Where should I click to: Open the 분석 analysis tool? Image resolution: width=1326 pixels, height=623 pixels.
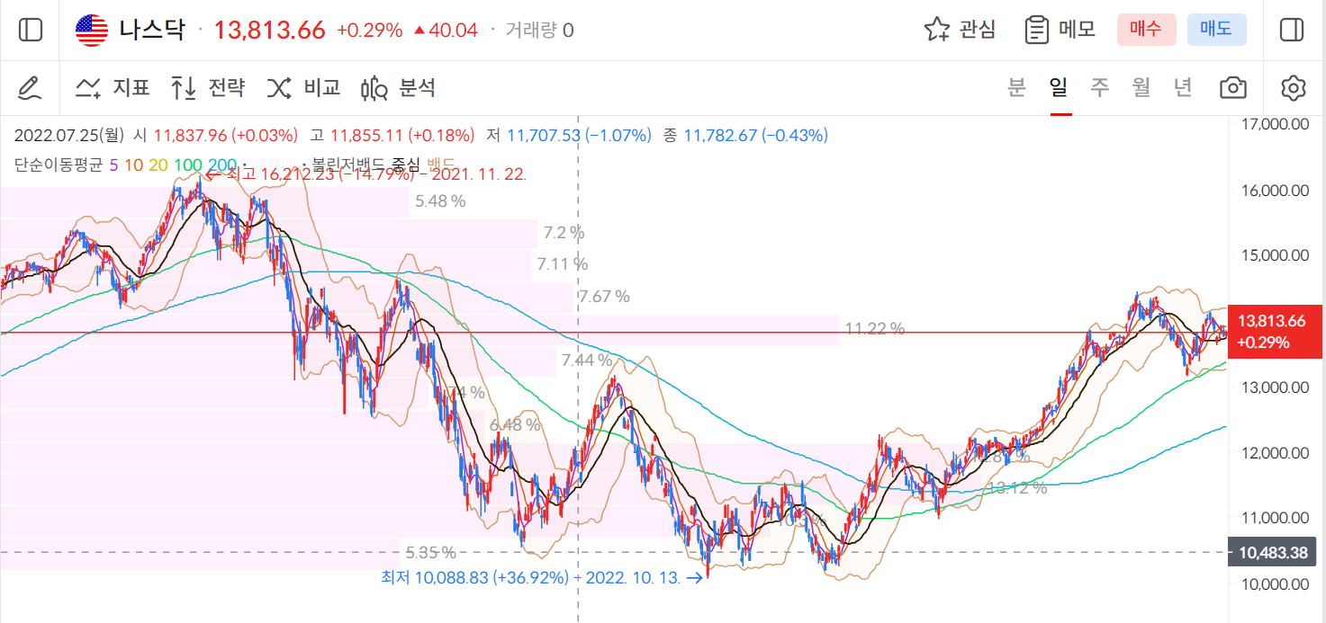click(x=398, y=87)
